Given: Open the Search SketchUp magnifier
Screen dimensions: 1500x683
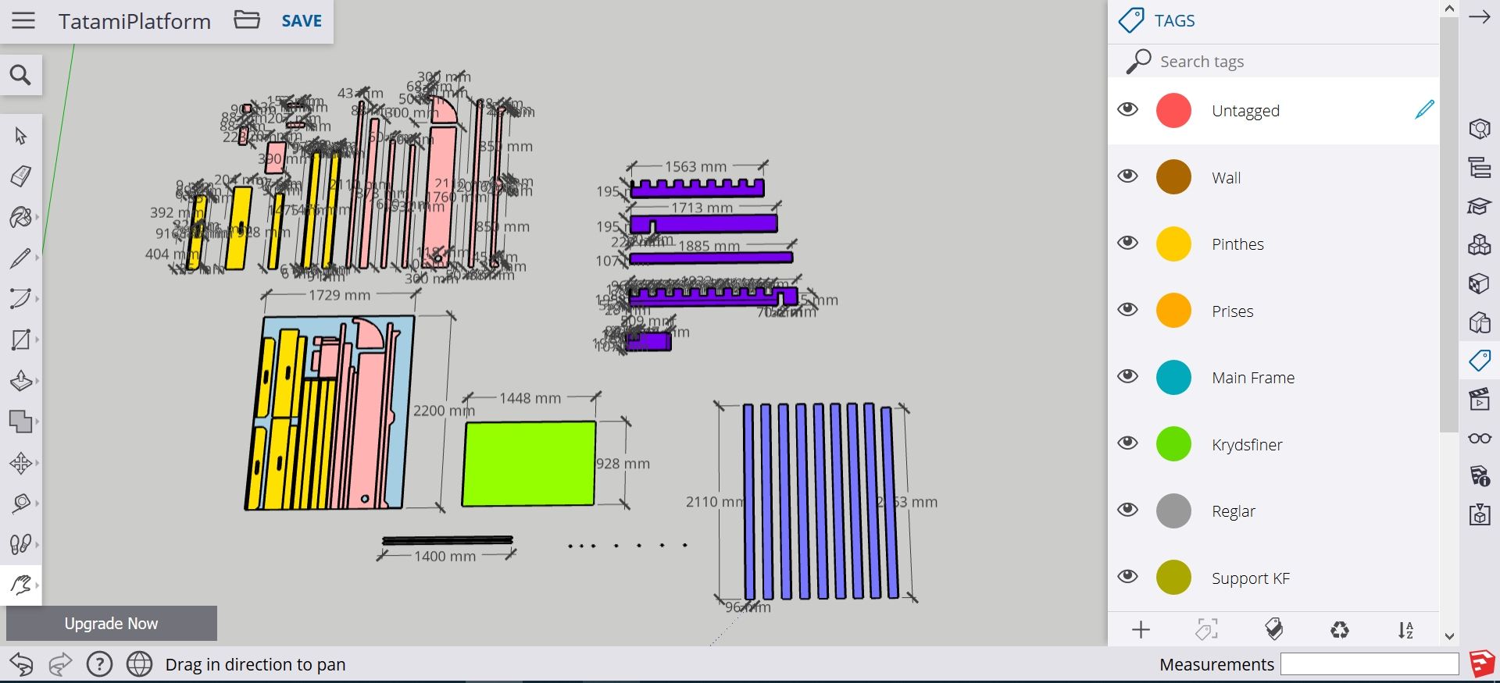Looking at the screenshot, I should click(x=20, y=75).
